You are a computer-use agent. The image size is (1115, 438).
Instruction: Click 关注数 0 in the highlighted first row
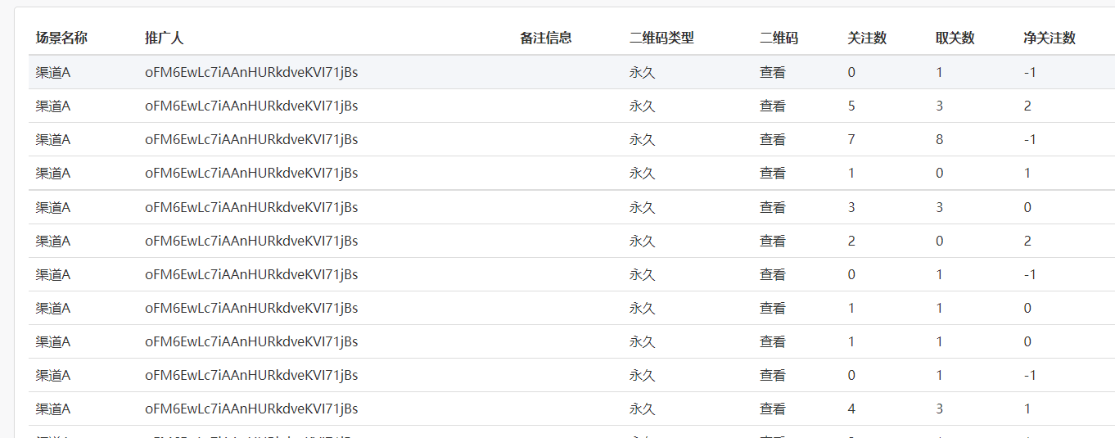click(x=851, y=72)
